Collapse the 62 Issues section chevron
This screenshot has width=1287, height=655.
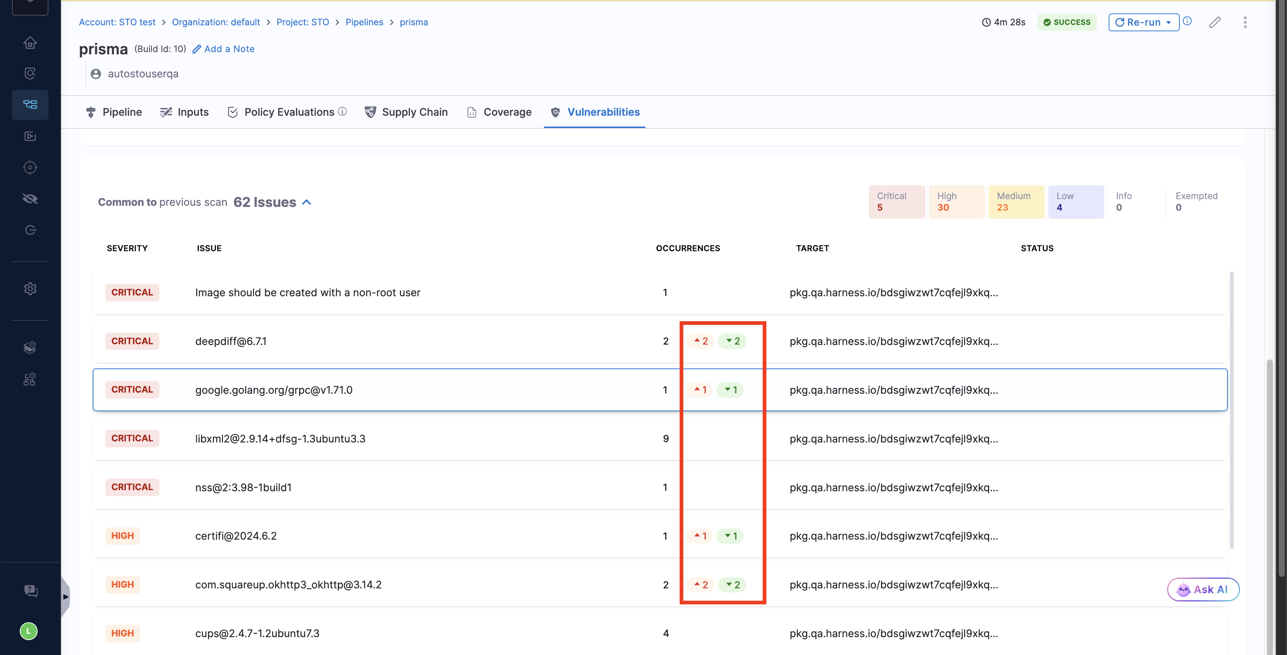307,202
